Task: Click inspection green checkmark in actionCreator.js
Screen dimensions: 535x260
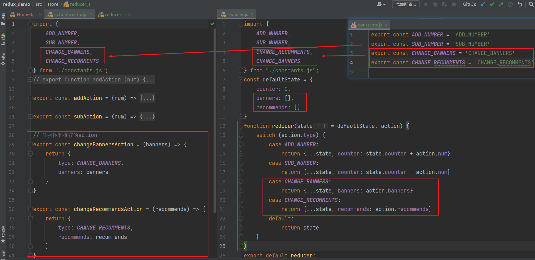Action: click(x=212, y=24)
